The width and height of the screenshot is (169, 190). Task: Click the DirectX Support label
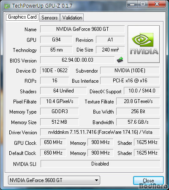(x=106, y=92)
